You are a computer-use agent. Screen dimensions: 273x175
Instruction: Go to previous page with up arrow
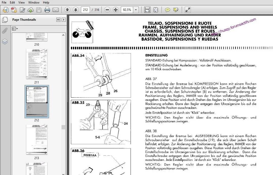tap(67, 10)
